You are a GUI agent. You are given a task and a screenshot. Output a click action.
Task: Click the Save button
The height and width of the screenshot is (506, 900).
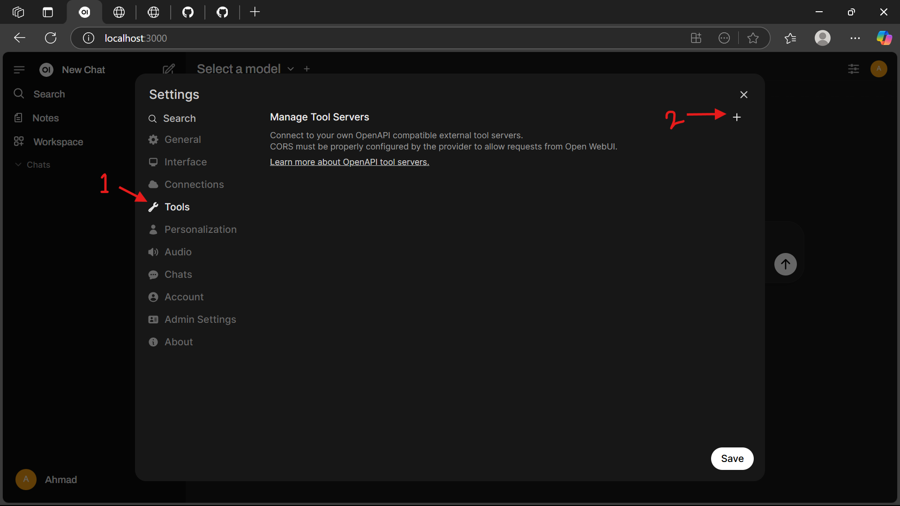coord(732,459)
